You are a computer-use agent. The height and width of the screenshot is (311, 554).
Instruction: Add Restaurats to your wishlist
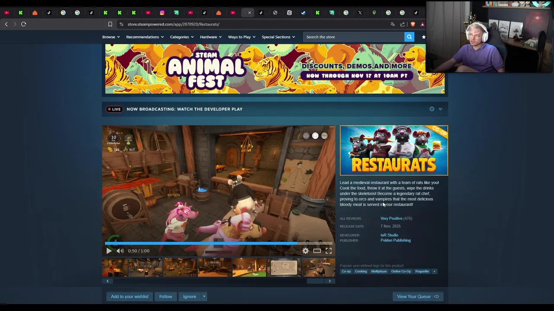point(129,296)
